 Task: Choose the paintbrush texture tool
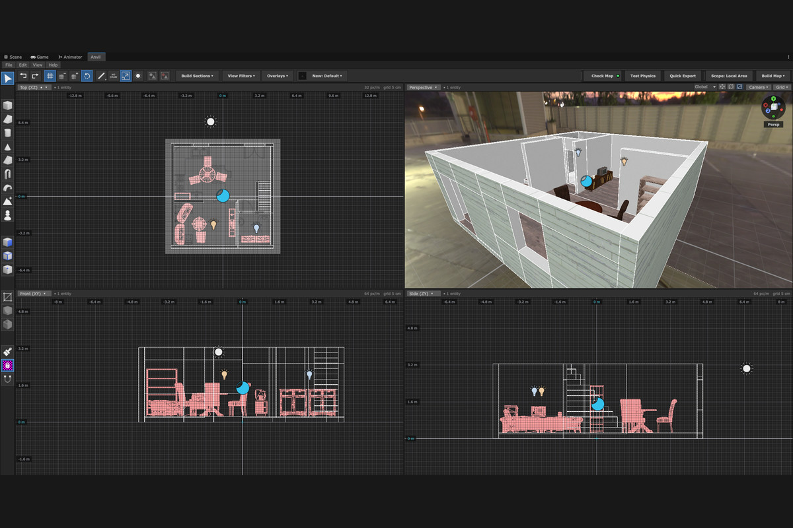tap(7, 352)
